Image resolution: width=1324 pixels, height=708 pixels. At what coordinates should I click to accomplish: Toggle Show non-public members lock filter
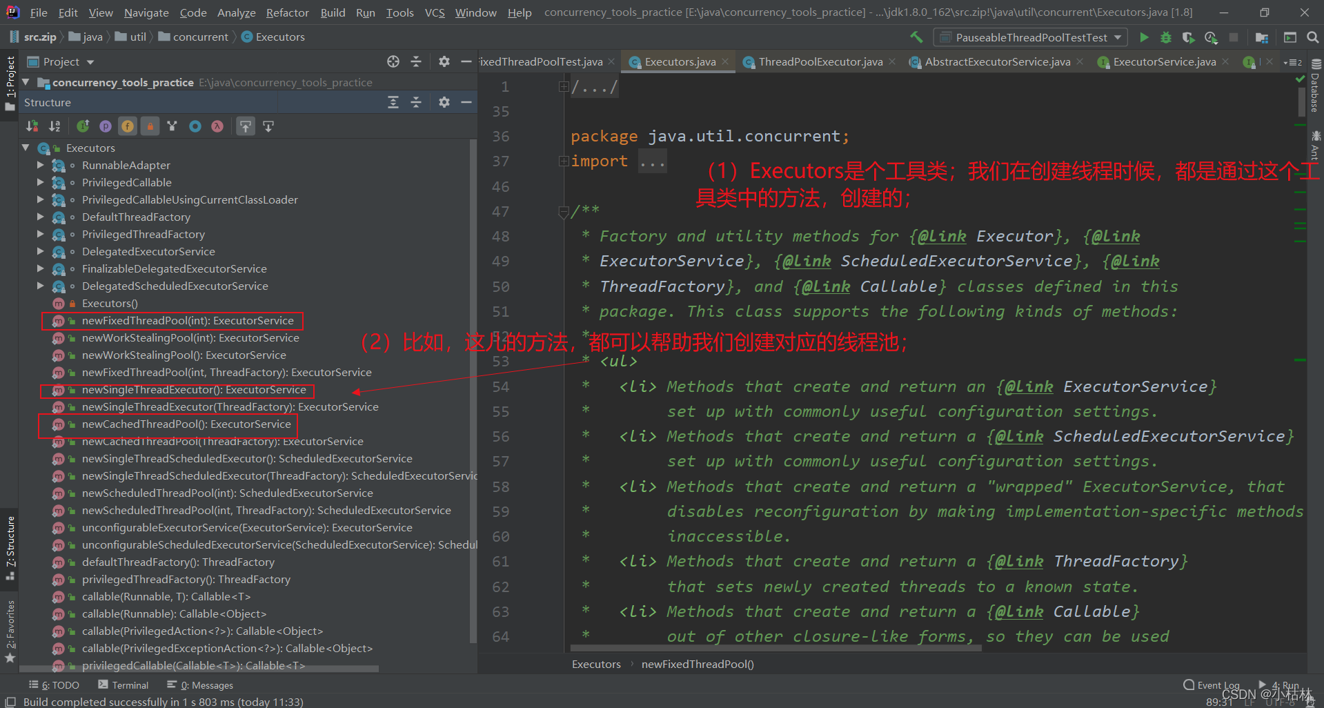[150, 126]
